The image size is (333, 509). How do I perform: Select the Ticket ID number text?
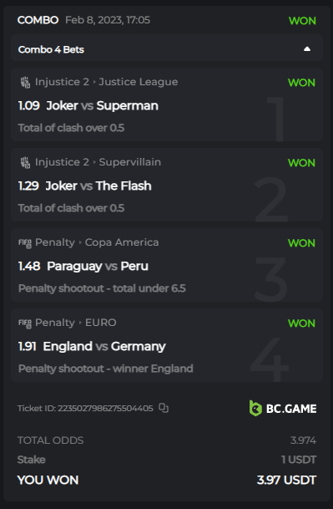105,408
